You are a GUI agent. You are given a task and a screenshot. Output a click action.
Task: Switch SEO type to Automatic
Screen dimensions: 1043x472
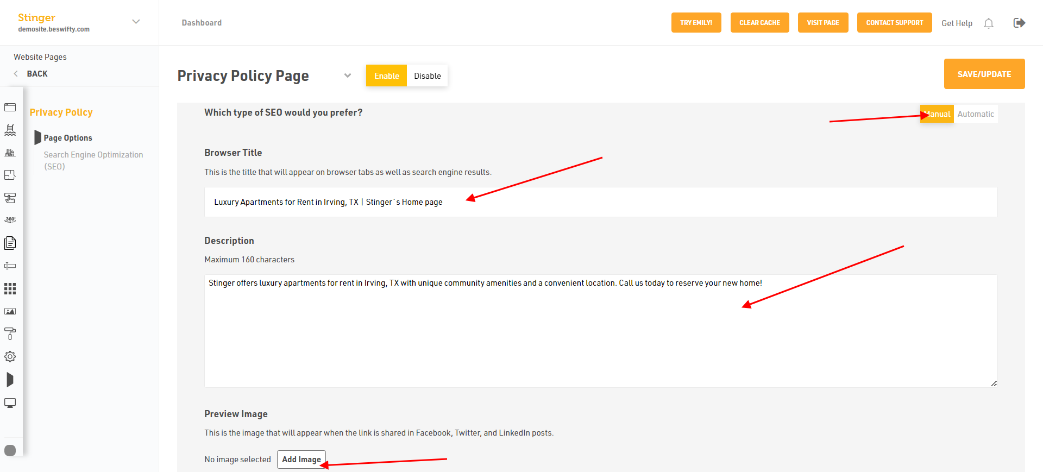[x=976, y=114]
